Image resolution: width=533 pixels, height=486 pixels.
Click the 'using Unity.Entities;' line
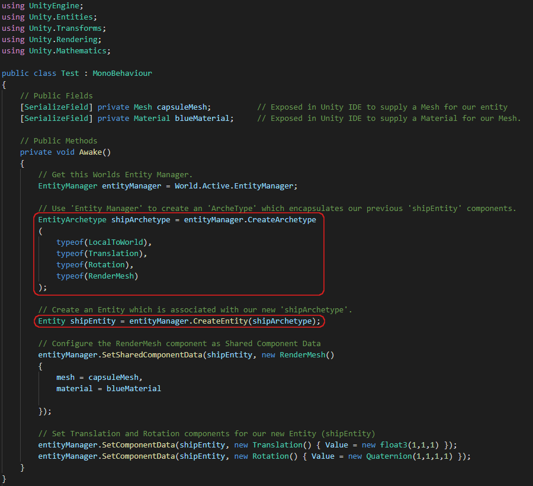tap(49, 17)
